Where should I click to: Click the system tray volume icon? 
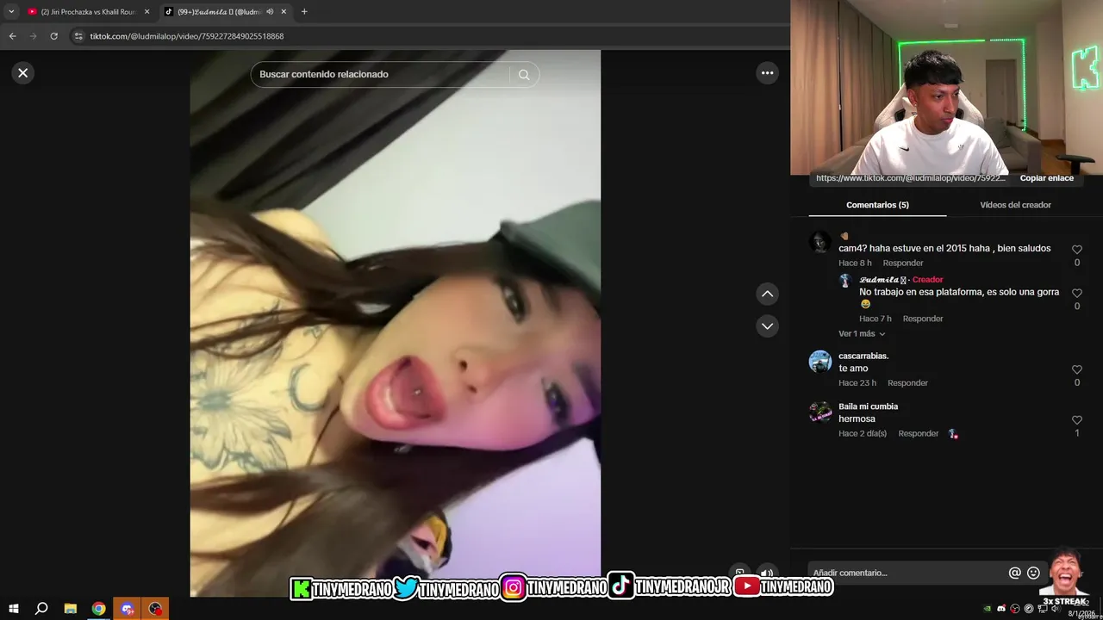(x=1055, y=609)
